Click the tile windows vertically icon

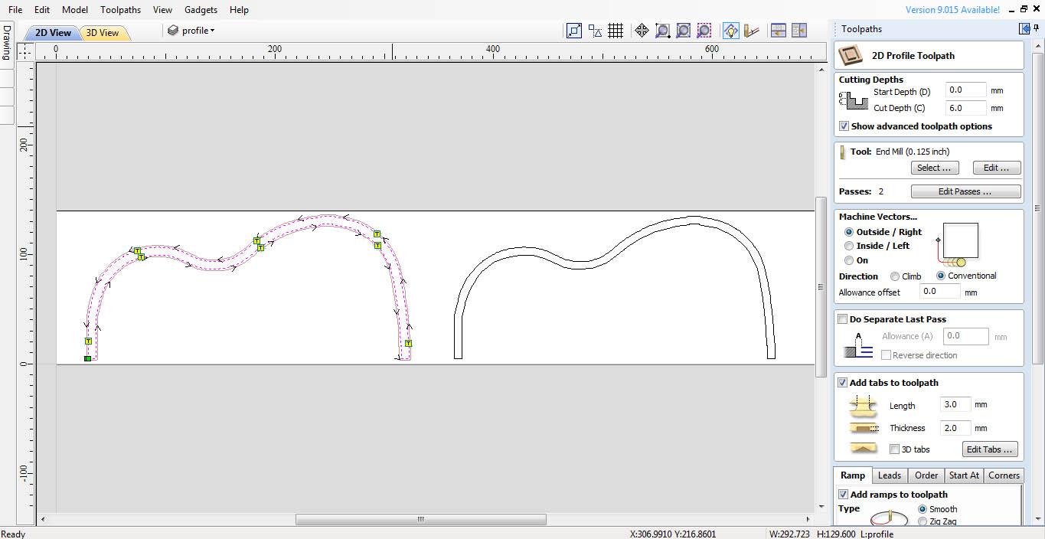(x=799, y=31)
